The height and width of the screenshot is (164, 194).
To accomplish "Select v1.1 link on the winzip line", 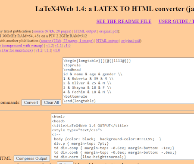I will point(58,46).
